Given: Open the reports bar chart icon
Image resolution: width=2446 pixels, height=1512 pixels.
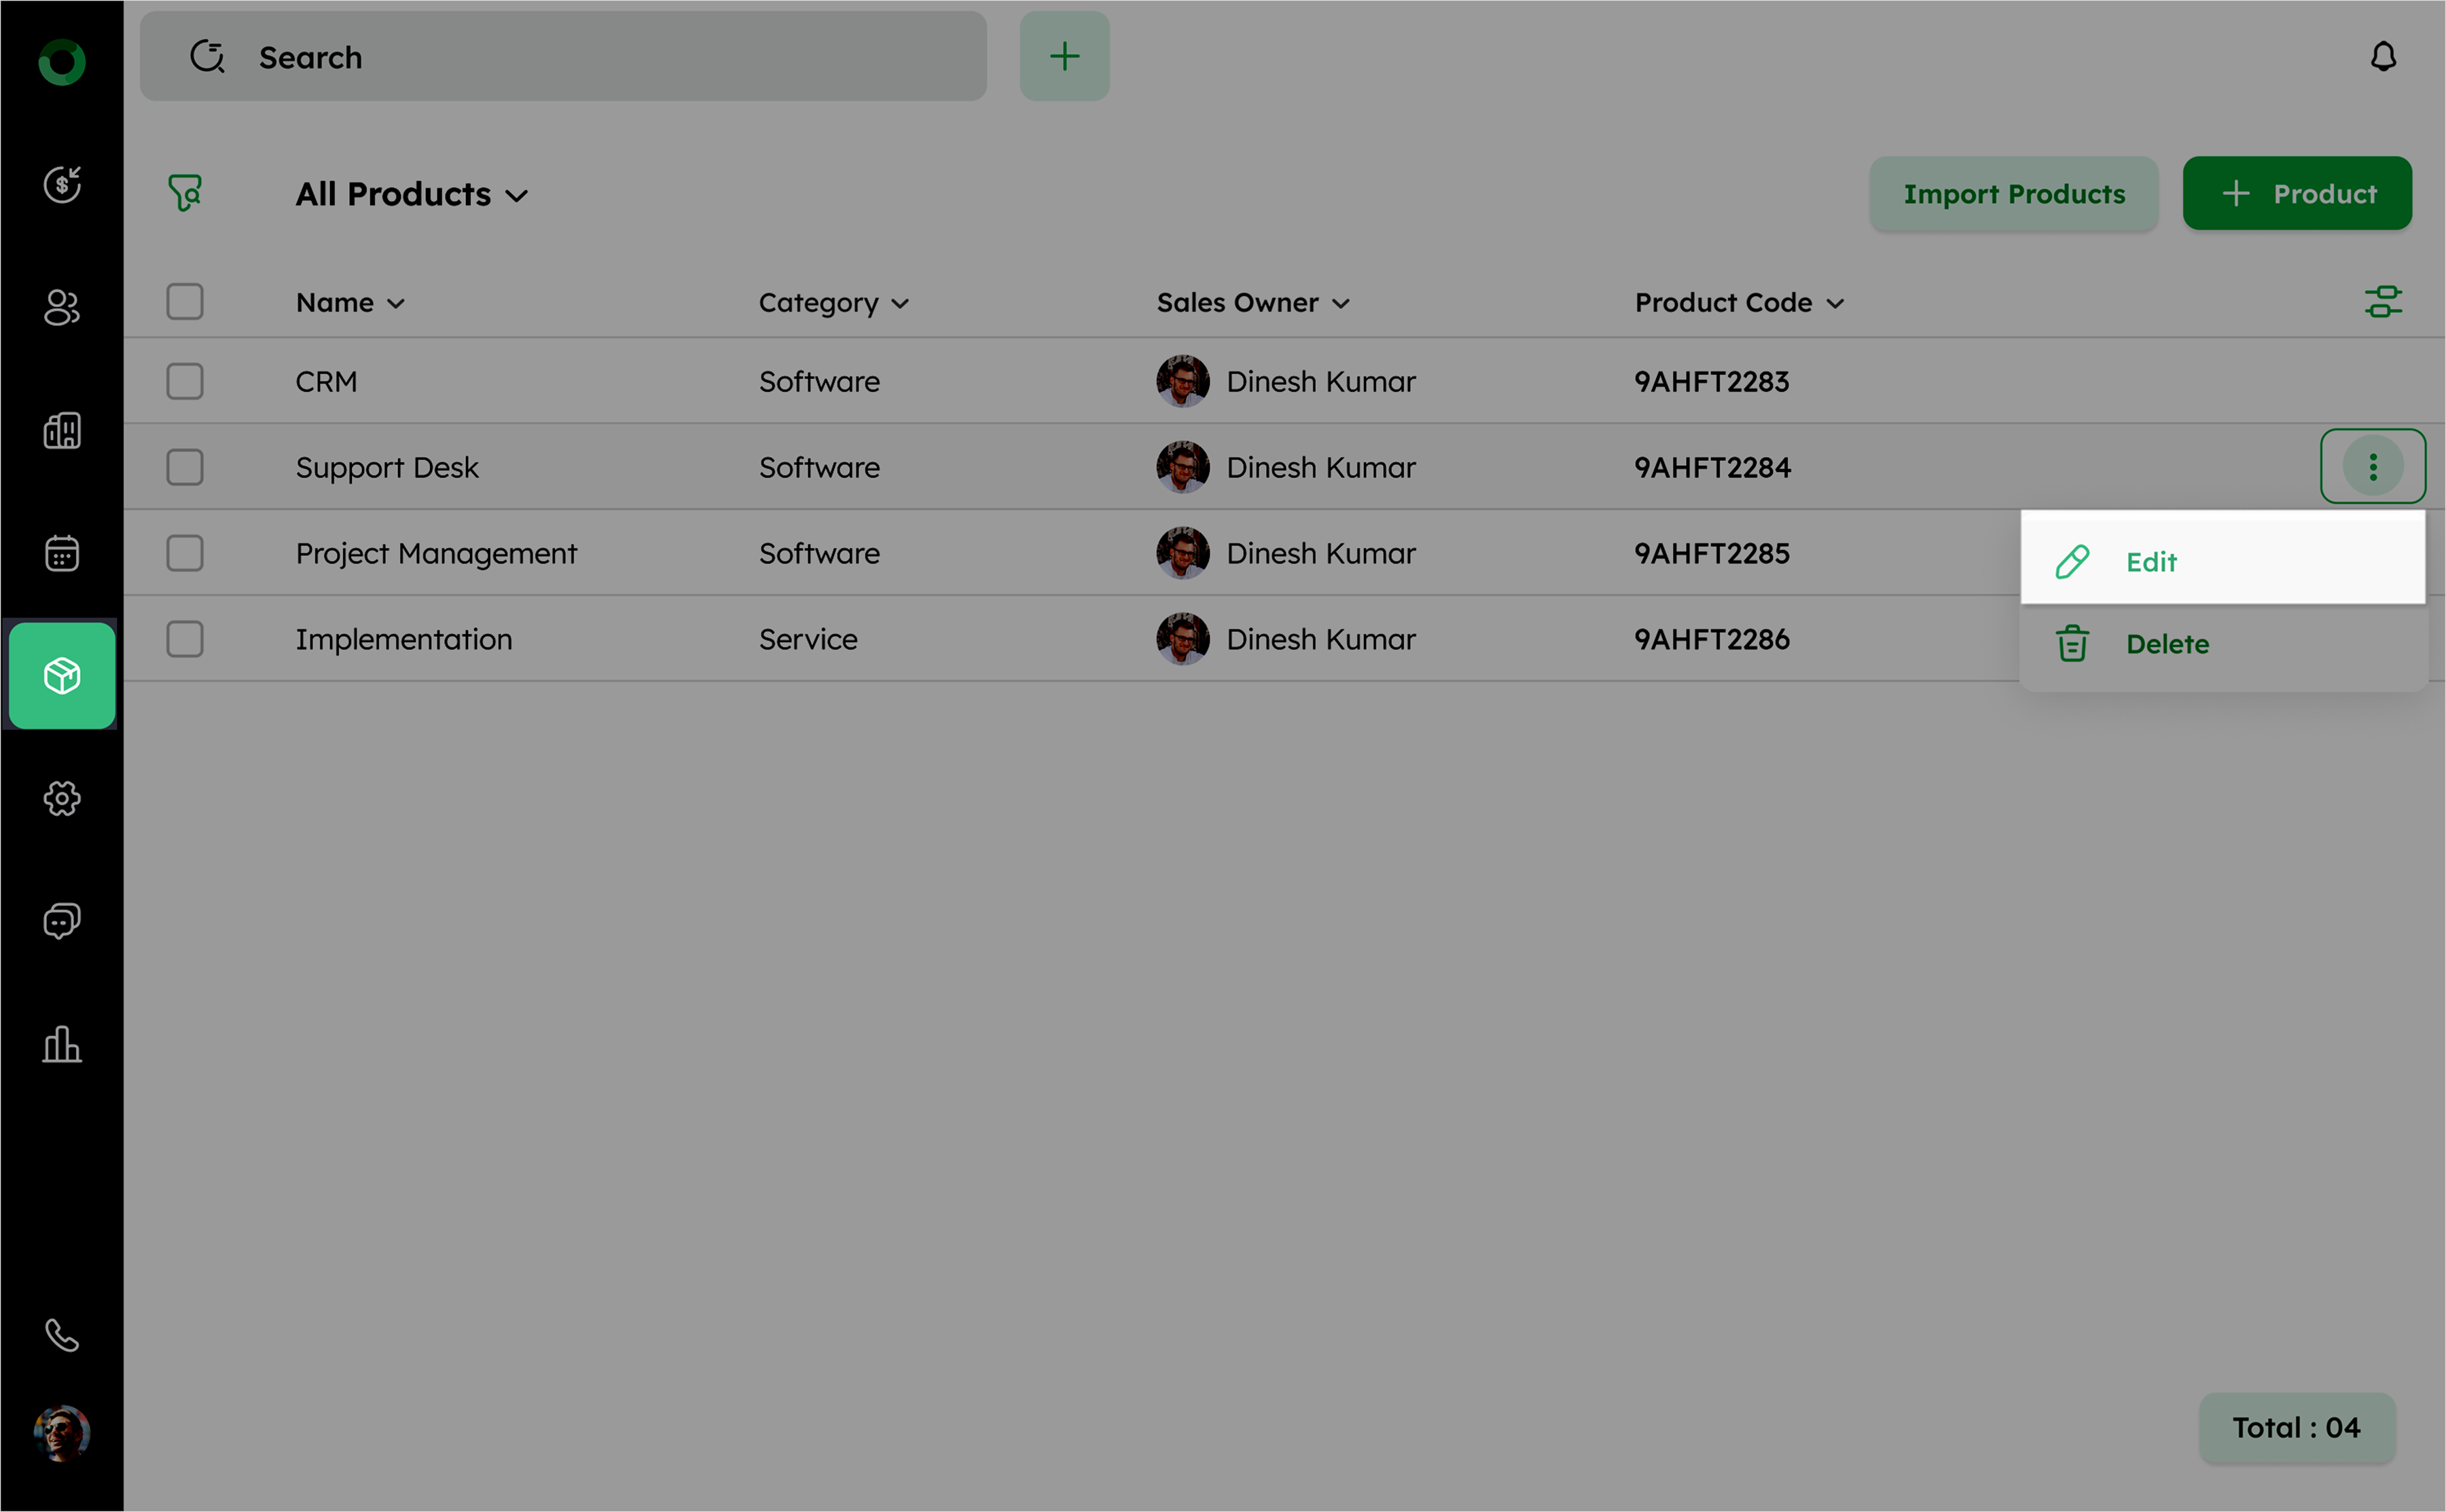Looking at the screenshot, I should [x=62, y=1044].
